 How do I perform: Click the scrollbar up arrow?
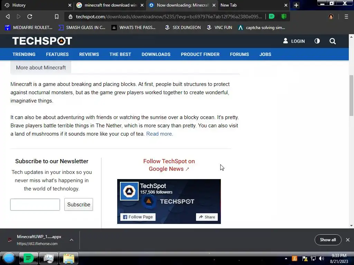[x=351, y=37]
